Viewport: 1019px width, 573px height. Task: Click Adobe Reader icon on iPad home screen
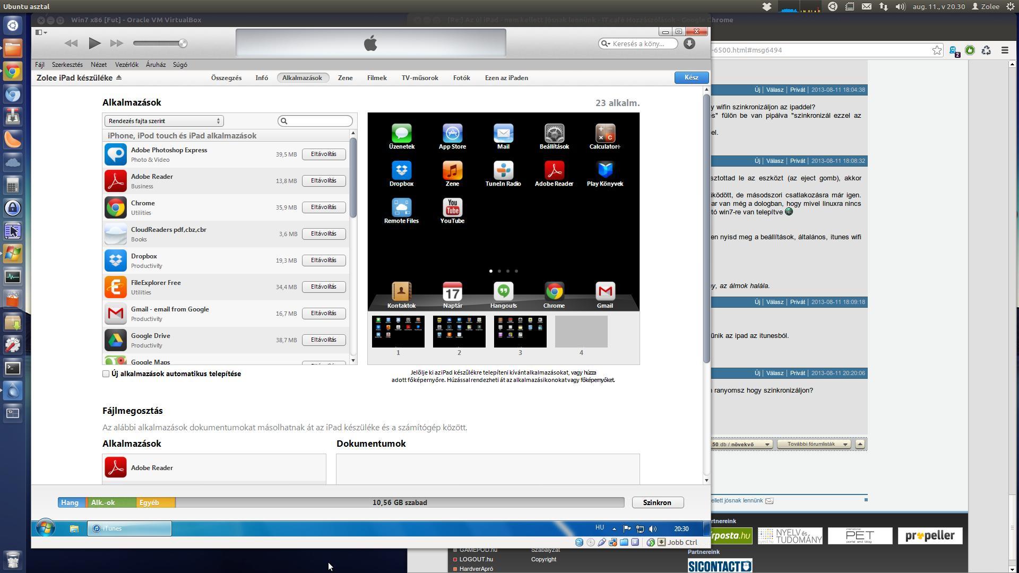(554, 170)
